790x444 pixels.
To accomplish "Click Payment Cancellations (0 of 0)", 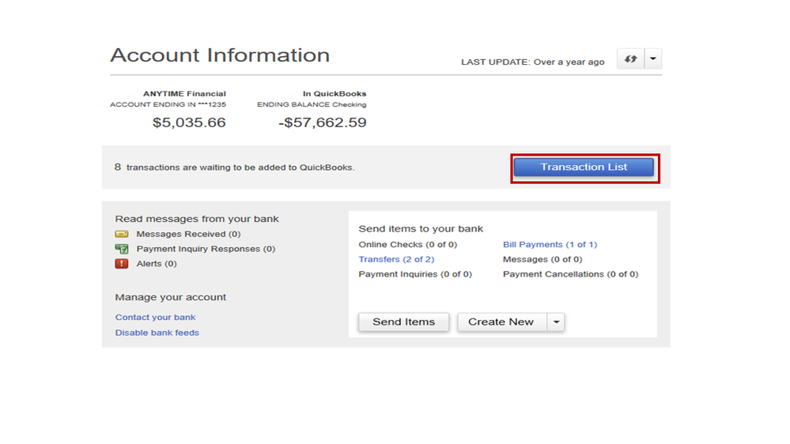I will tap(570, 274).
